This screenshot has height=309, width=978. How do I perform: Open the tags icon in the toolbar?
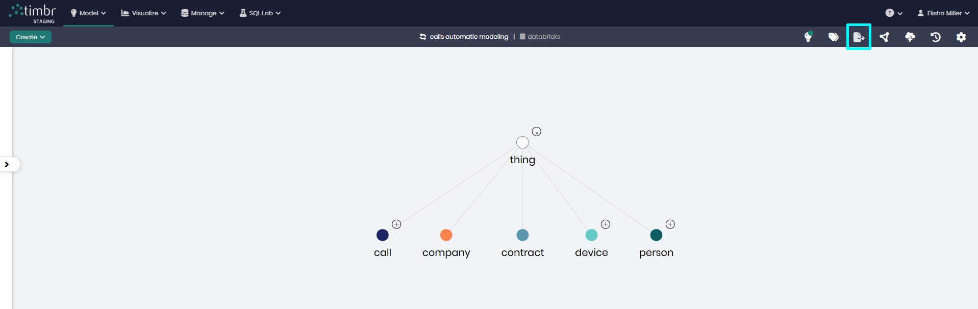833,37
